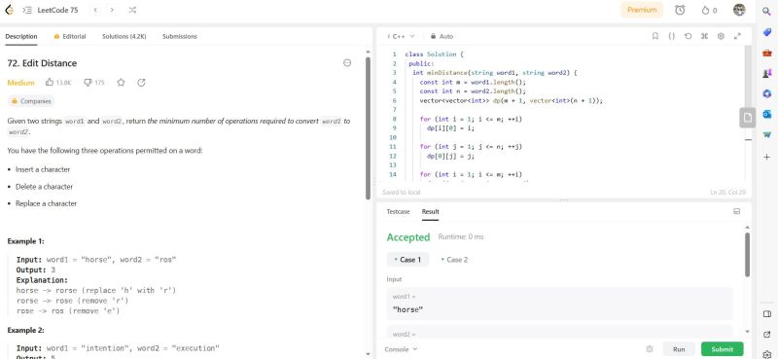
Task: Reset code with the revert arrow icon
Action: (x=688, y=36)
